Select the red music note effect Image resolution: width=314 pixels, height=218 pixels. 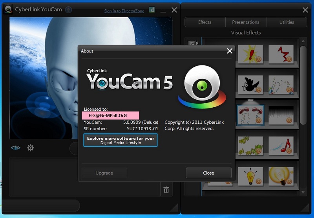point(281,146)
